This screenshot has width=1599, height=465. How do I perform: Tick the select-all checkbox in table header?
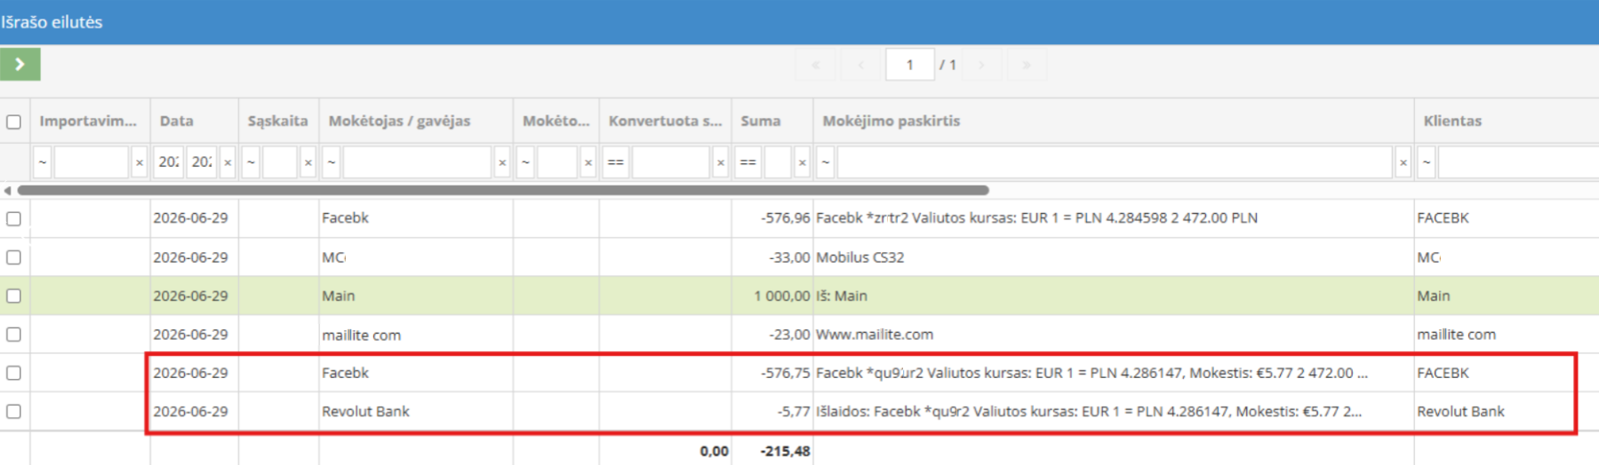pyautogui.click(x=13, y=122)
